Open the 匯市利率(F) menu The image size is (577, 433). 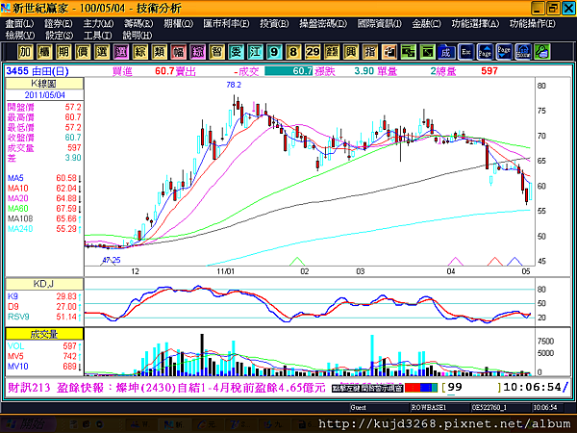226,23
